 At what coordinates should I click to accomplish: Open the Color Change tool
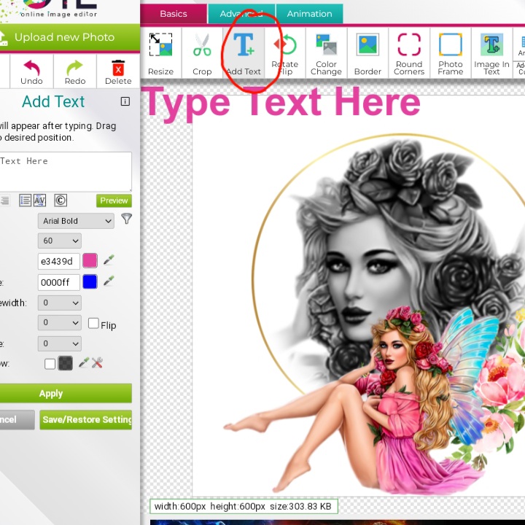click(326, 53)
